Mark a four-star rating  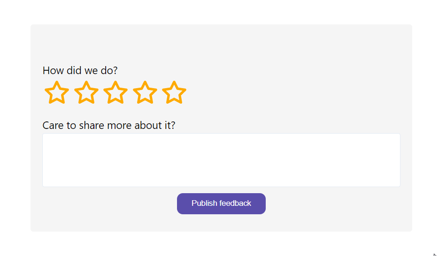coord(145,92)
